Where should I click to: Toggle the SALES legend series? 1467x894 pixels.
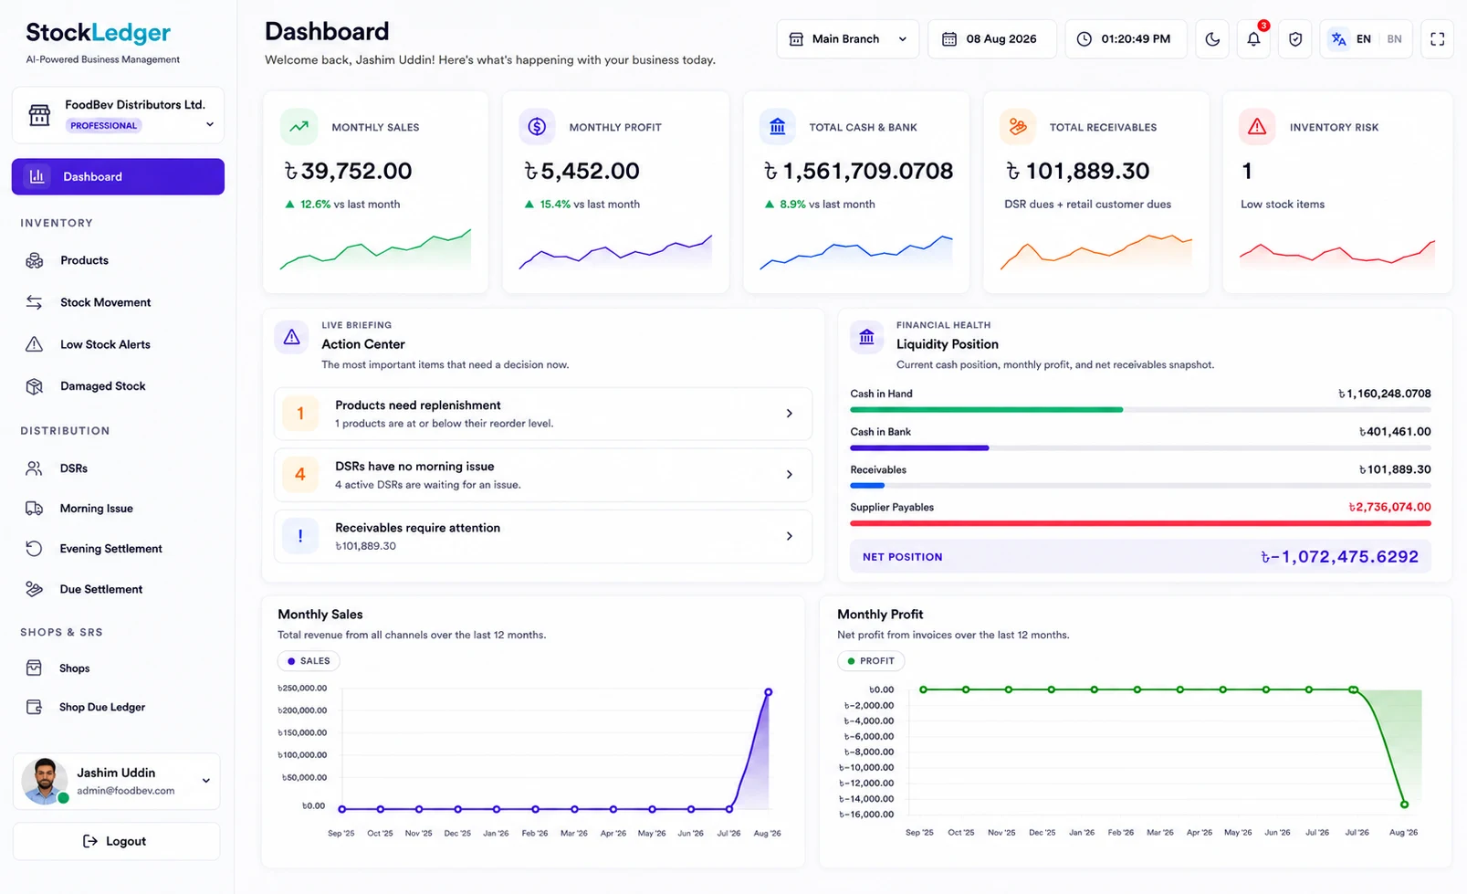[309, 661]
